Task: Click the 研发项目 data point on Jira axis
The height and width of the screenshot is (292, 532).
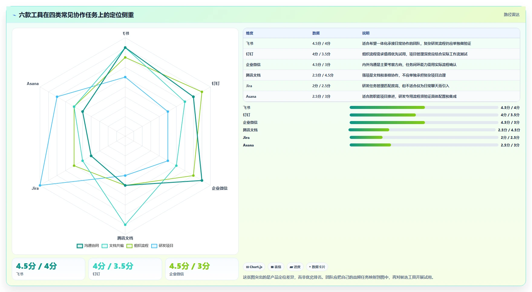Action: 40,185
